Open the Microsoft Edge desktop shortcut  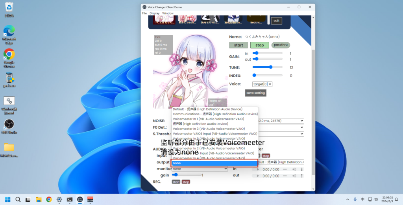point(9,34)
